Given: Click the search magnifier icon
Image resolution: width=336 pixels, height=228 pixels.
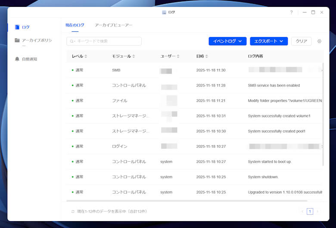Looking at the screenshot, I should [72, 41].
